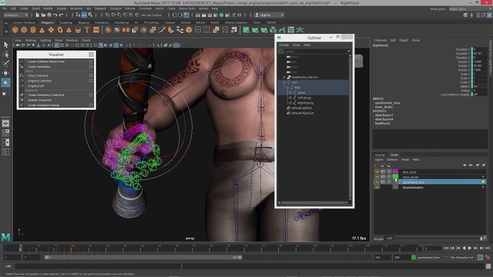The image size is (493, 277).
Task: Click the Redo arrow icon
Action: 62,15
